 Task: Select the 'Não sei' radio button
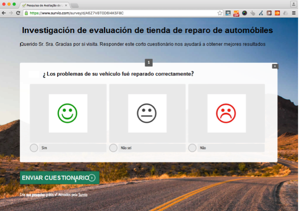(113, 148)
